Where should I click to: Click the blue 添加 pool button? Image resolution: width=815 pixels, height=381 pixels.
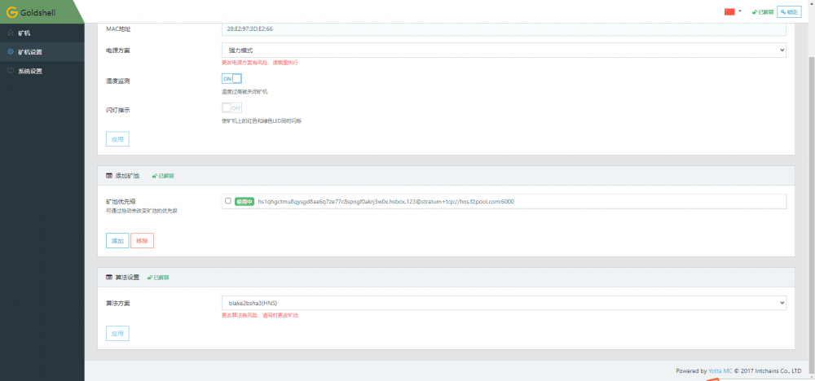[117, 241]
